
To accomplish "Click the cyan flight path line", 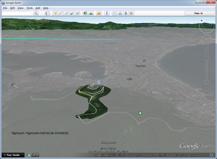I will [62, 39].
